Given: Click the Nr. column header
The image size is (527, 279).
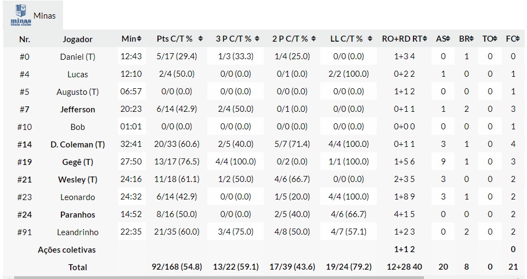Looking at the screenshot, I should click(x=25, y=39).
